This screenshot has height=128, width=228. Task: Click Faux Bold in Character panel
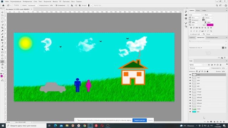click(191, 28)
